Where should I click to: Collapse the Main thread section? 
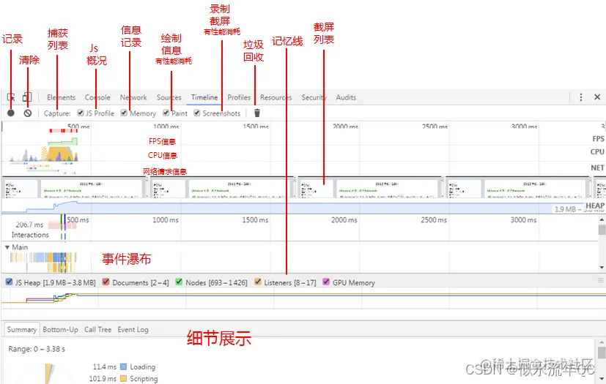tap(7, 247)
